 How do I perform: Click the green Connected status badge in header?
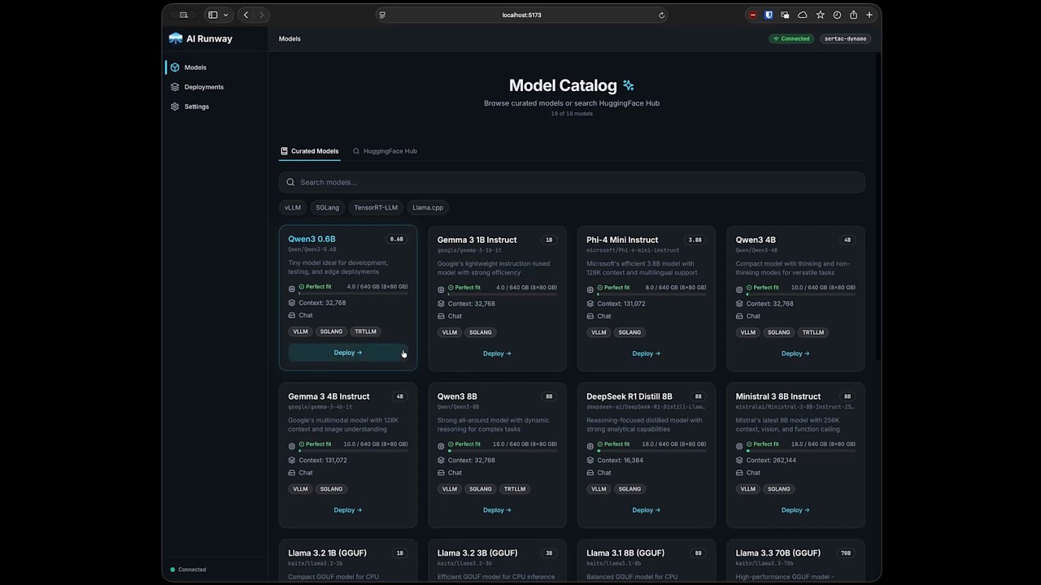pyautogui.click(x=791, y=38)
